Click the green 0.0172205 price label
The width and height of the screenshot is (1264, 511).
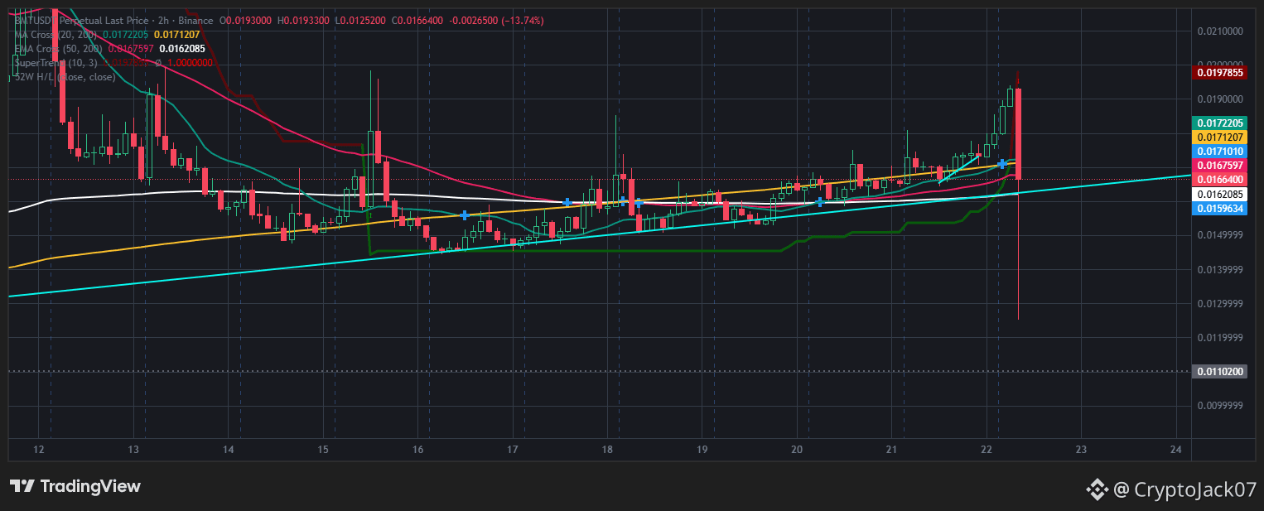click(x=1219, y=123)
